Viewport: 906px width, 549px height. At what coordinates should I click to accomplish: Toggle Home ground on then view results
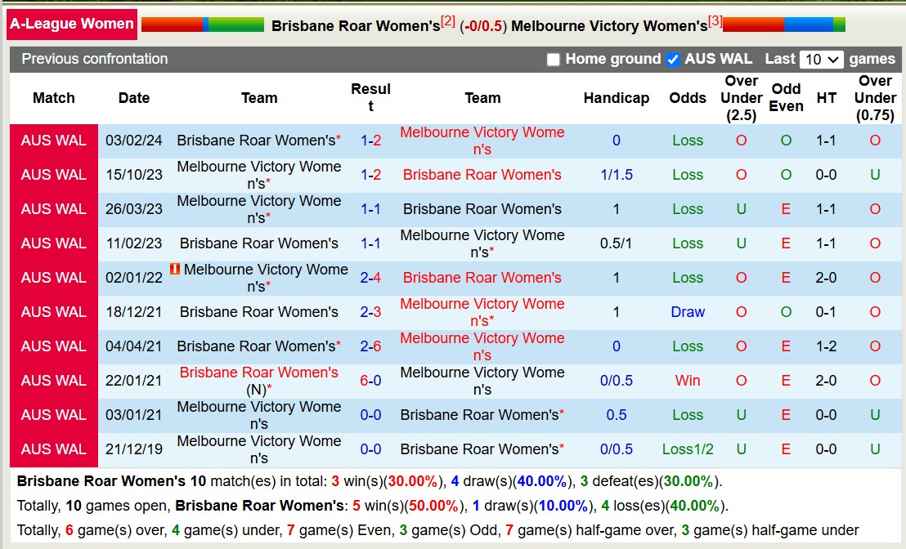(554, 59)
